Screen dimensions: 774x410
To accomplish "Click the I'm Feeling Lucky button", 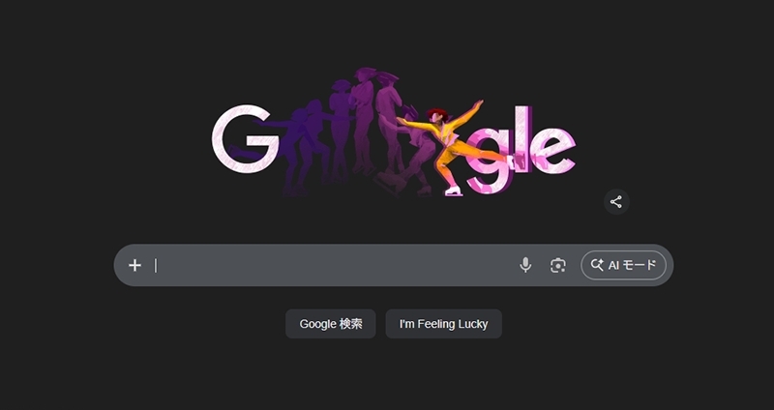I will pos(444,324).
